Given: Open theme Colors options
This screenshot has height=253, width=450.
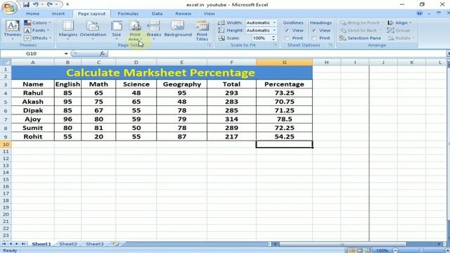Looking at the screenshot, I should 37,22.
